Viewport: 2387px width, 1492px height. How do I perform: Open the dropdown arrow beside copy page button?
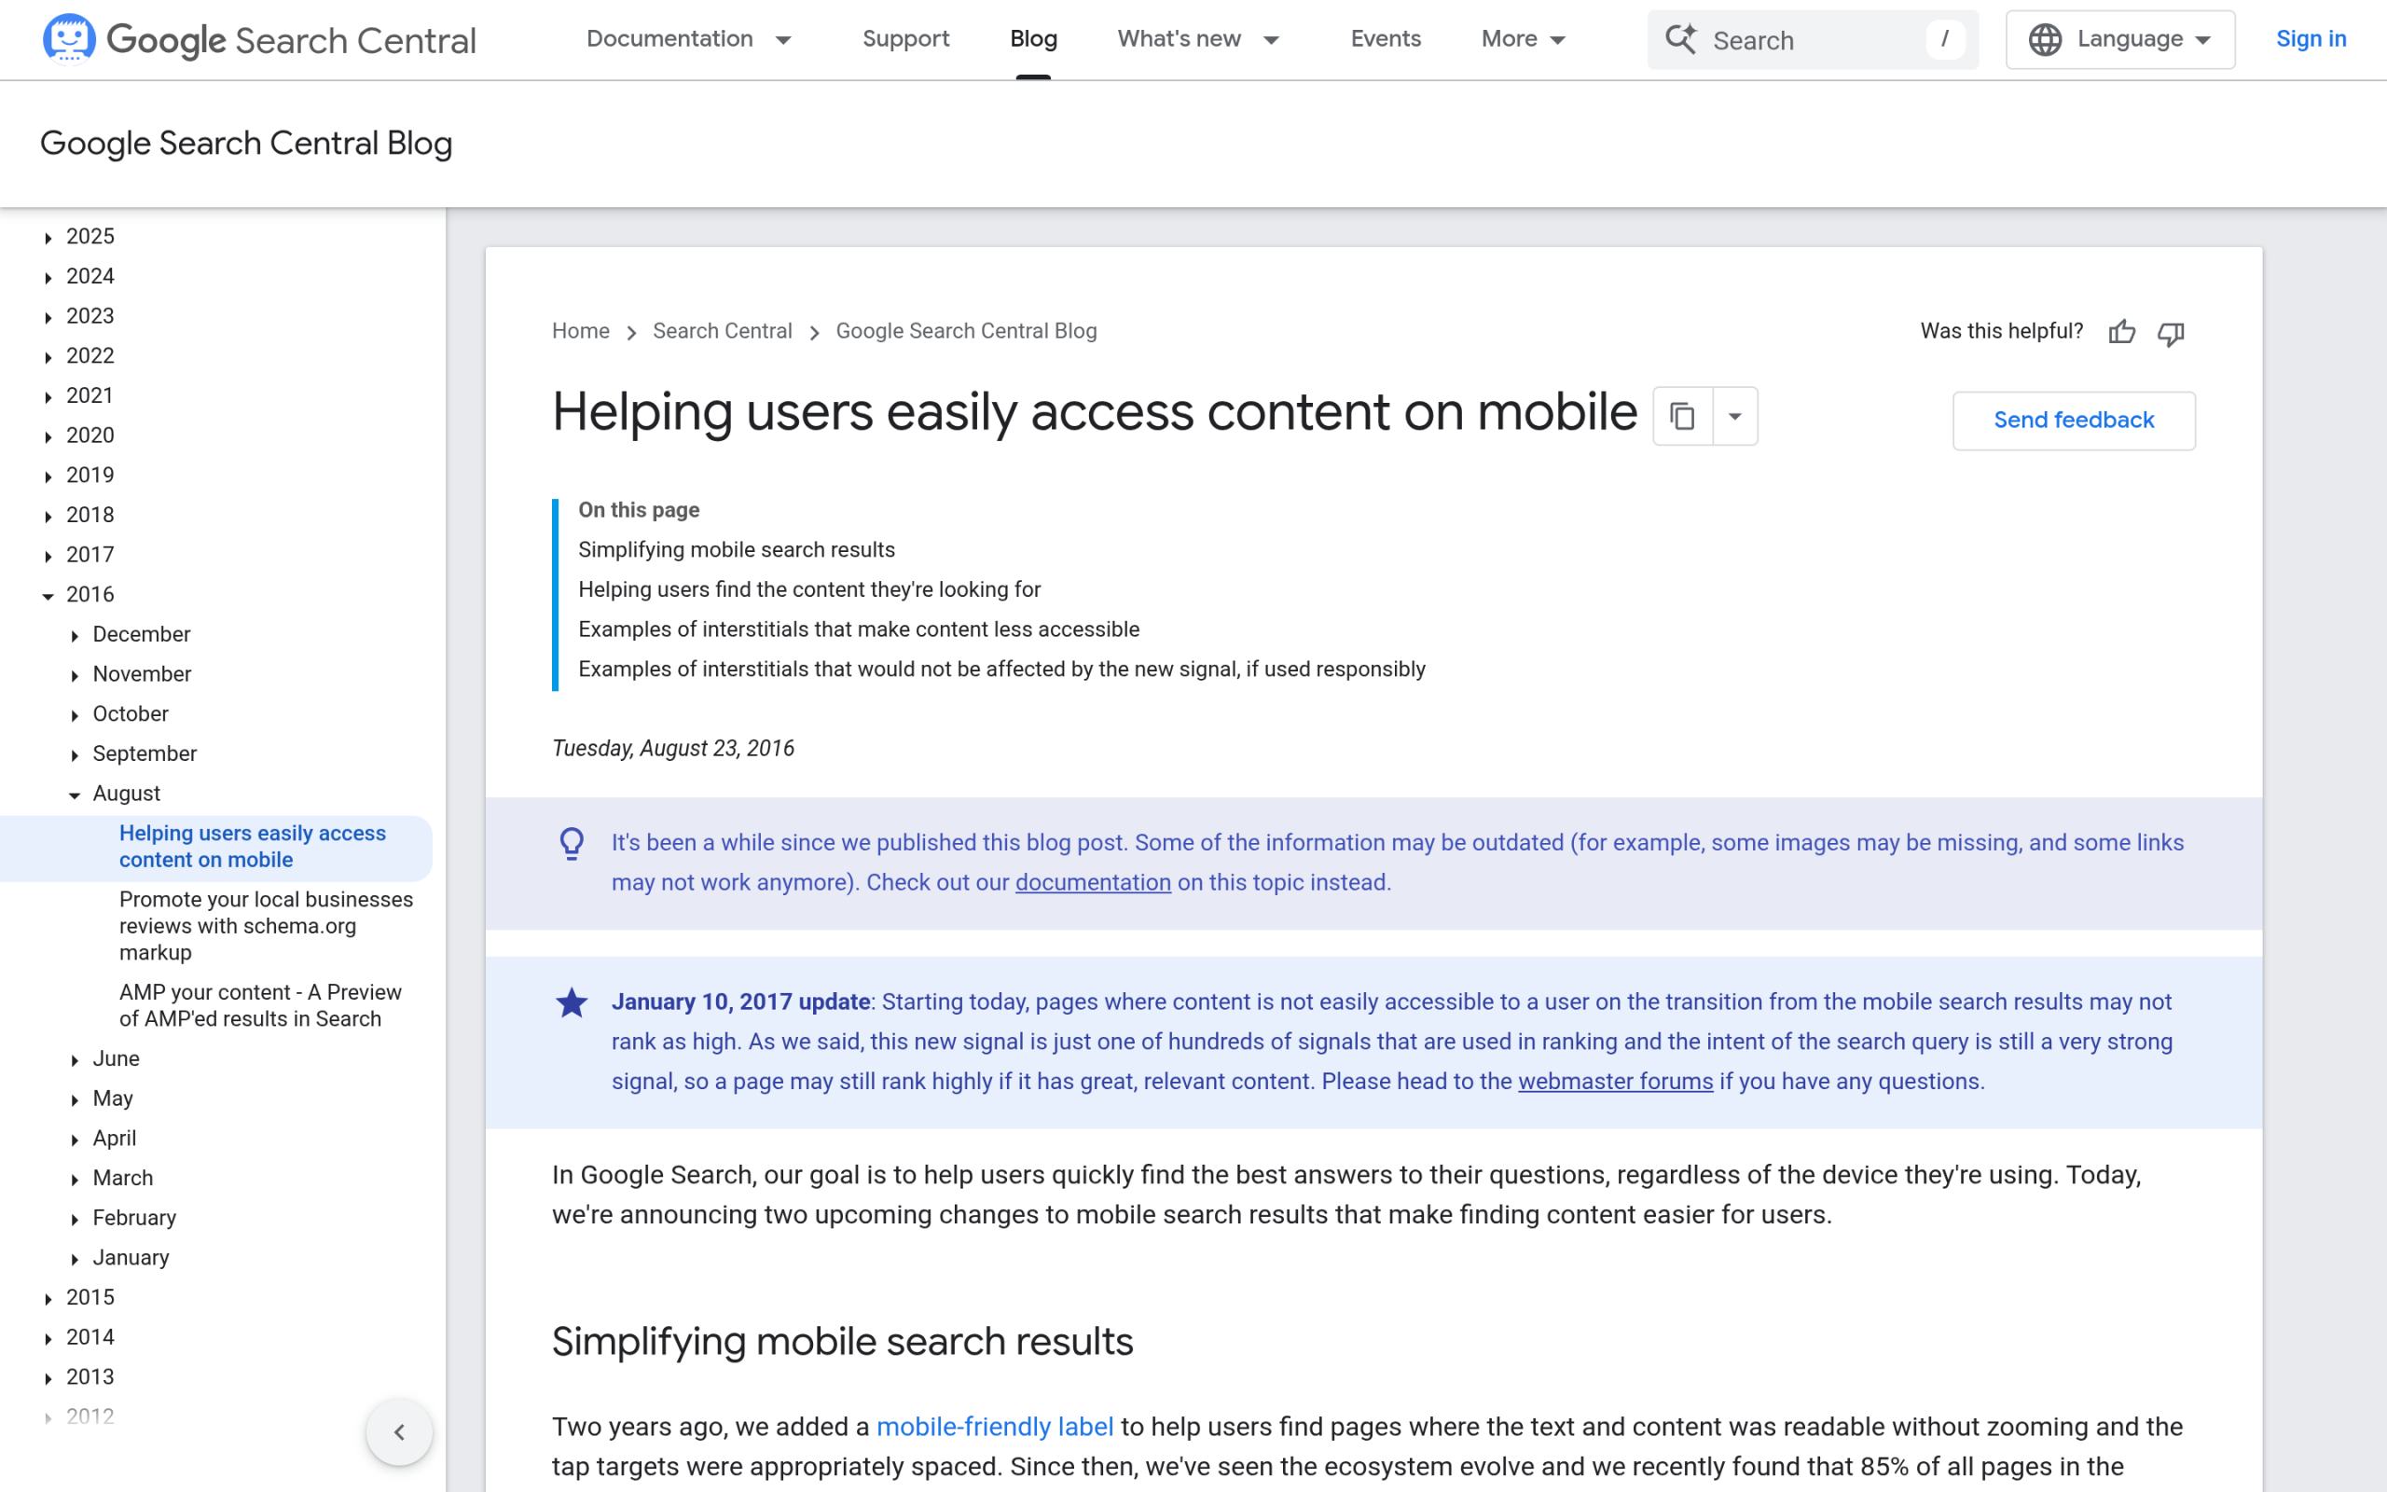[x=1735, y=417]
